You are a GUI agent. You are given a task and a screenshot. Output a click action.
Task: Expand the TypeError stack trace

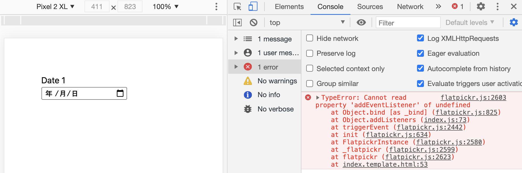tap(317, 97)
